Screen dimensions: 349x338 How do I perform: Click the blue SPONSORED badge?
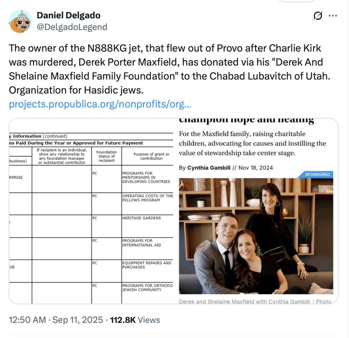coord(317,174)
